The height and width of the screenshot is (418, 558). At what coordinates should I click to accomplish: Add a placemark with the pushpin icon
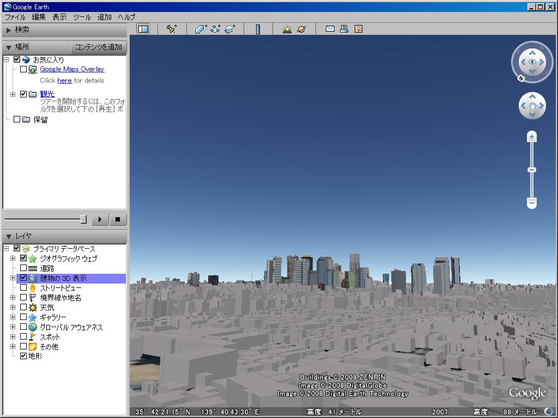pos(172,29)
